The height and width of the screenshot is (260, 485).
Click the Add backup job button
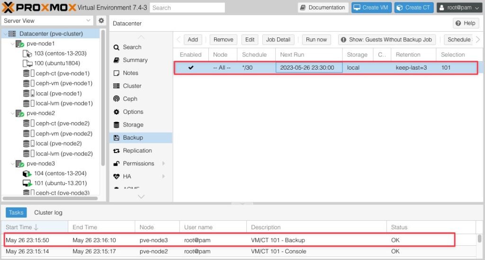pos(193,40)
